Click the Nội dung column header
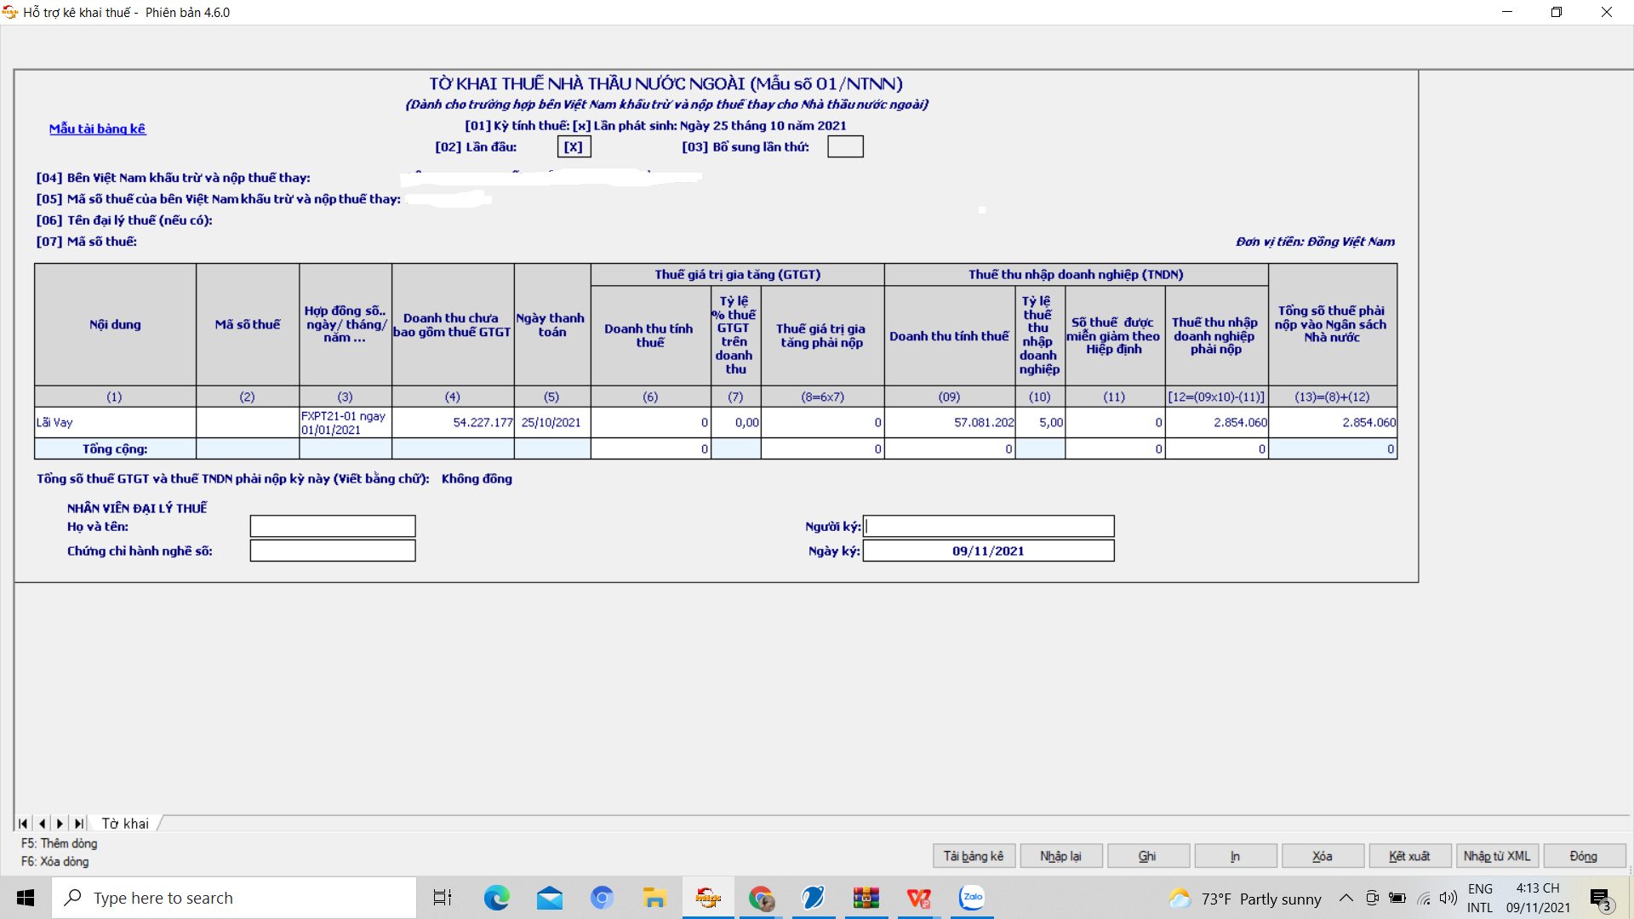This screenshot has width=1634, height=919. coord(115,324)
